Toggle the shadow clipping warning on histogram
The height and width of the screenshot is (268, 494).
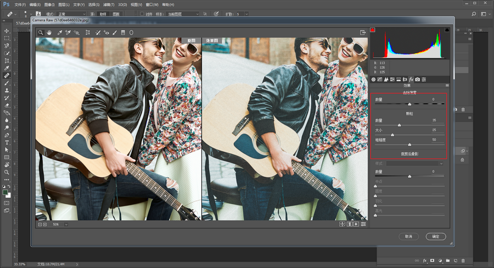(373, 30)
